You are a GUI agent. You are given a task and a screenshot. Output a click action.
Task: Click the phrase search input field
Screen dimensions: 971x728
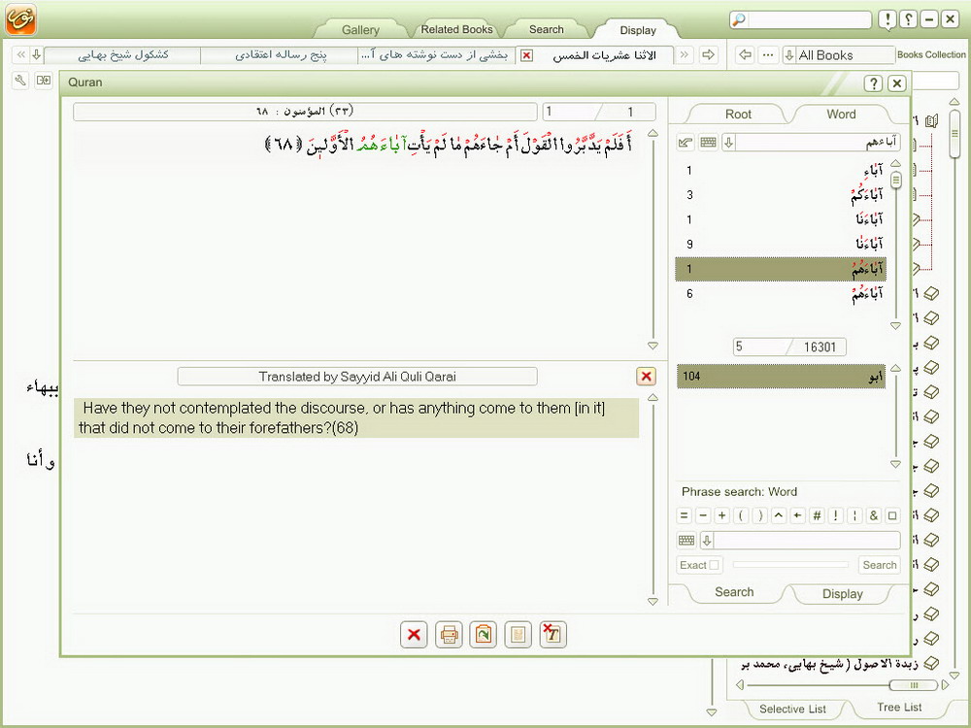(x=807, y=540)
